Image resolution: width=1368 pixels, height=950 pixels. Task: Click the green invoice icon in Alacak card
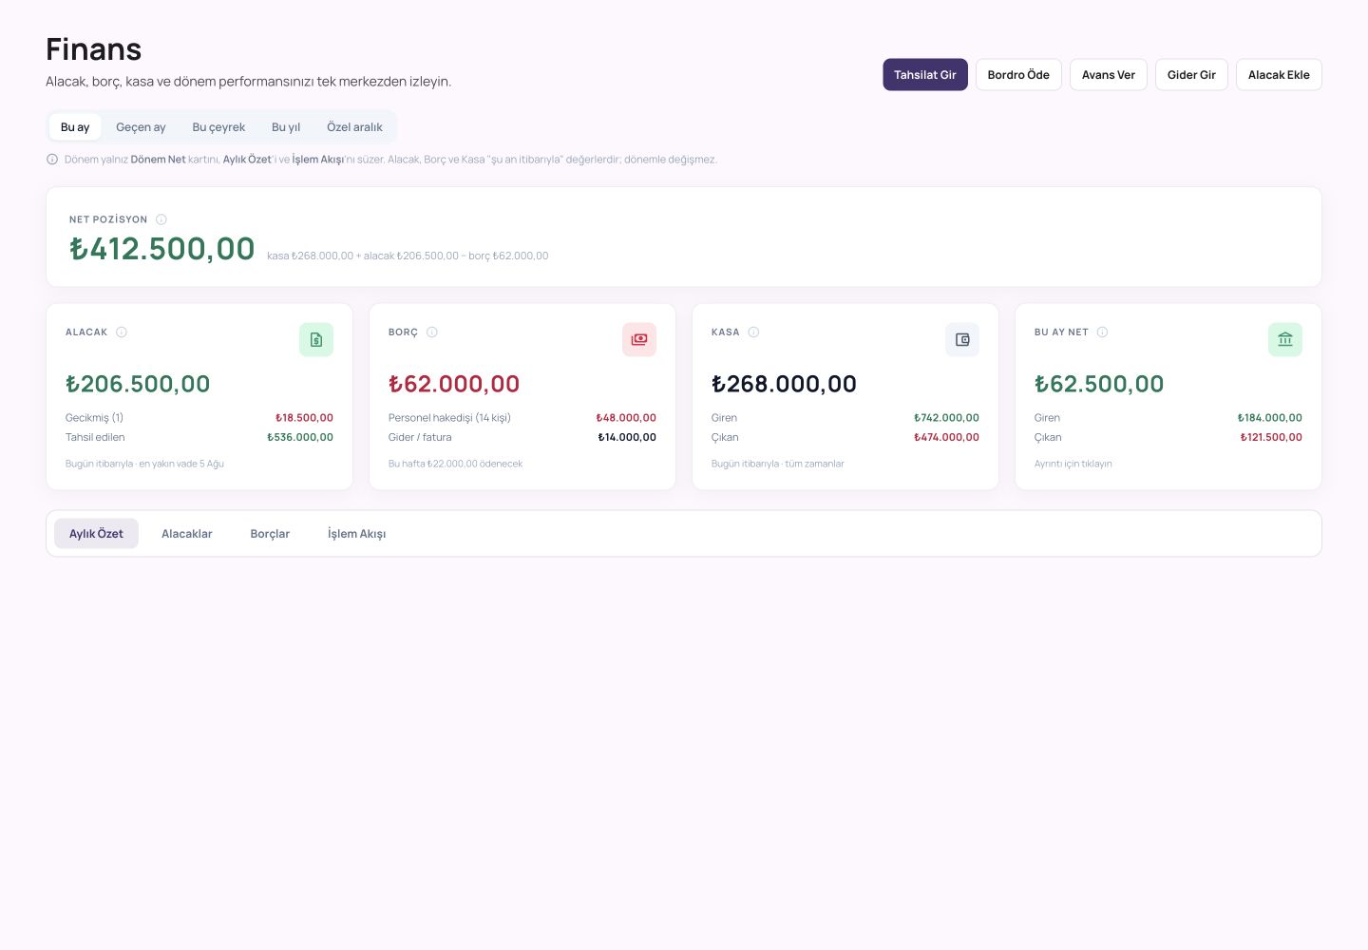pyautogui.click(x=316, y=340)
